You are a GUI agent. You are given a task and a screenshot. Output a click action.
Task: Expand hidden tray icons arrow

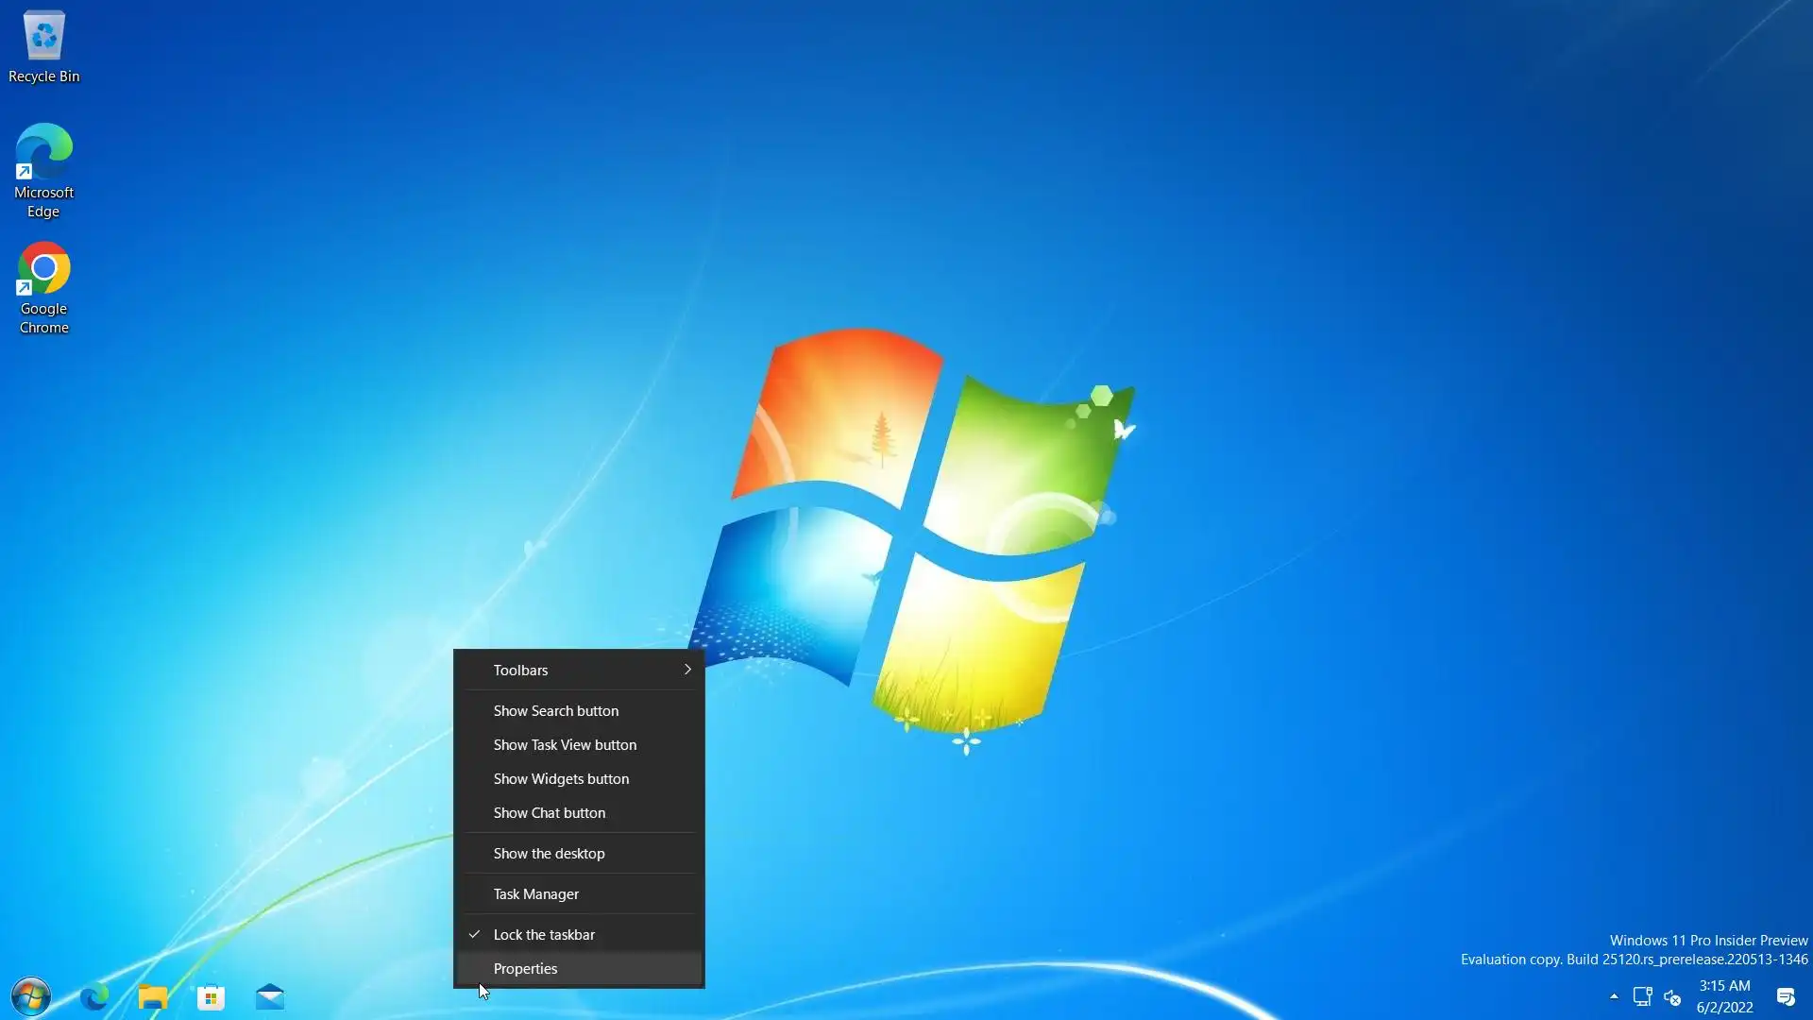pos(1614,996)
